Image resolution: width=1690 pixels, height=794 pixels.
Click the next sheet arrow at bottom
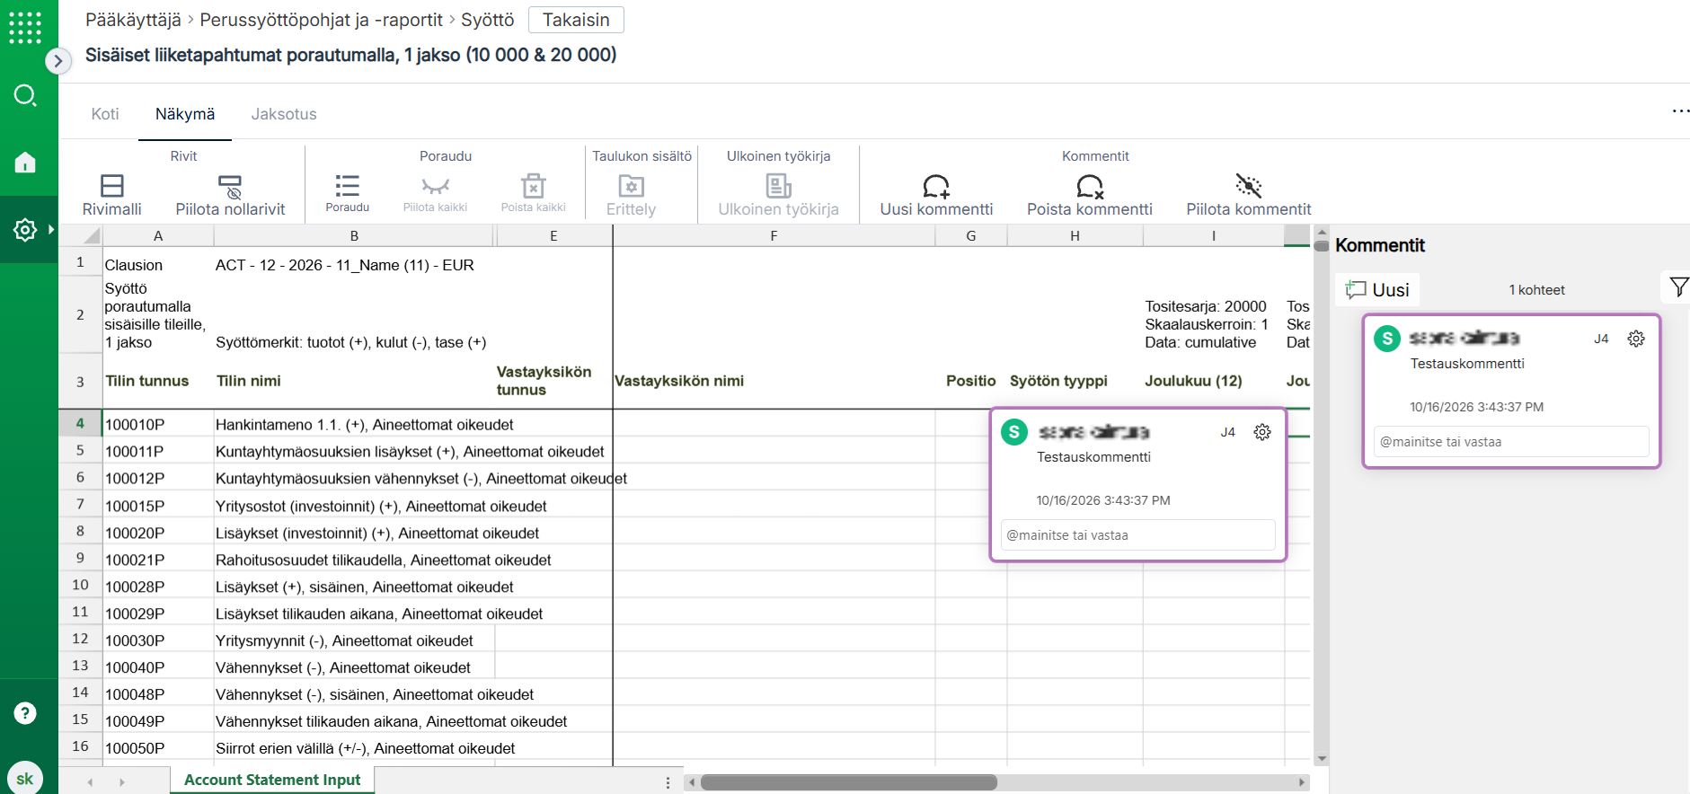[122, 782]
